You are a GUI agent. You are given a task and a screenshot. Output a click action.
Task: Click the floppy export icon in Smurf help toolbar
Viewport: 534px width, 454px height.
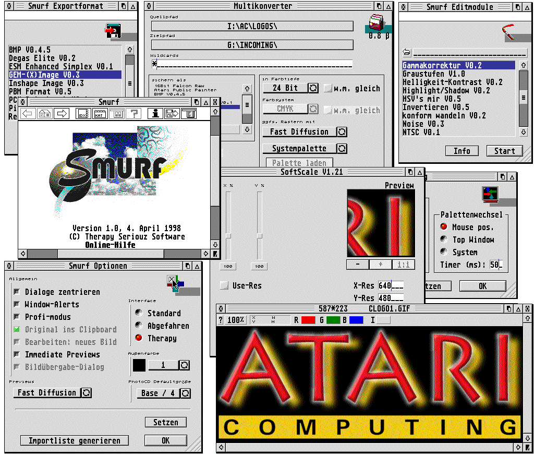click(172, 114)
